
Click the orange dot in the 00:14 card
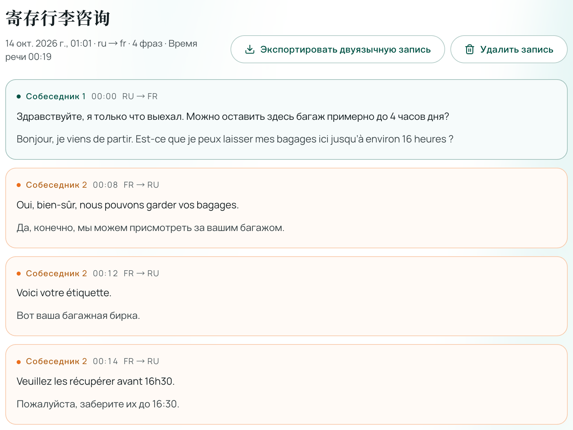19,362
